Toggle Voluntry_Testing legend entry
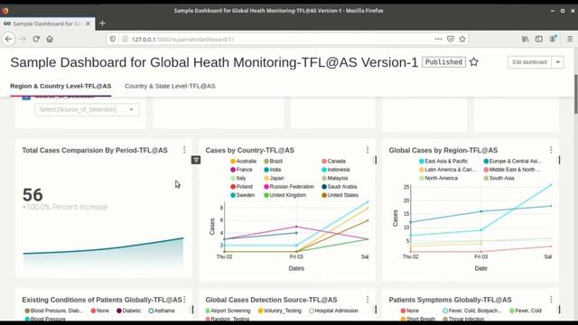Viewport: 578px width, 325px height. coord(280,311)
